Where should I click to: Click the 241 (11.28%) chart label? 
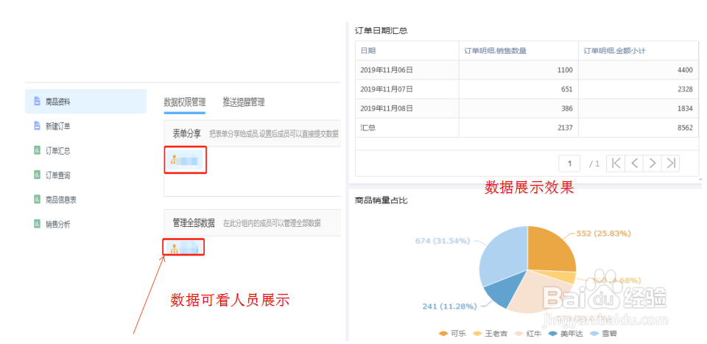pyautogui.click(x=449, y=306)
